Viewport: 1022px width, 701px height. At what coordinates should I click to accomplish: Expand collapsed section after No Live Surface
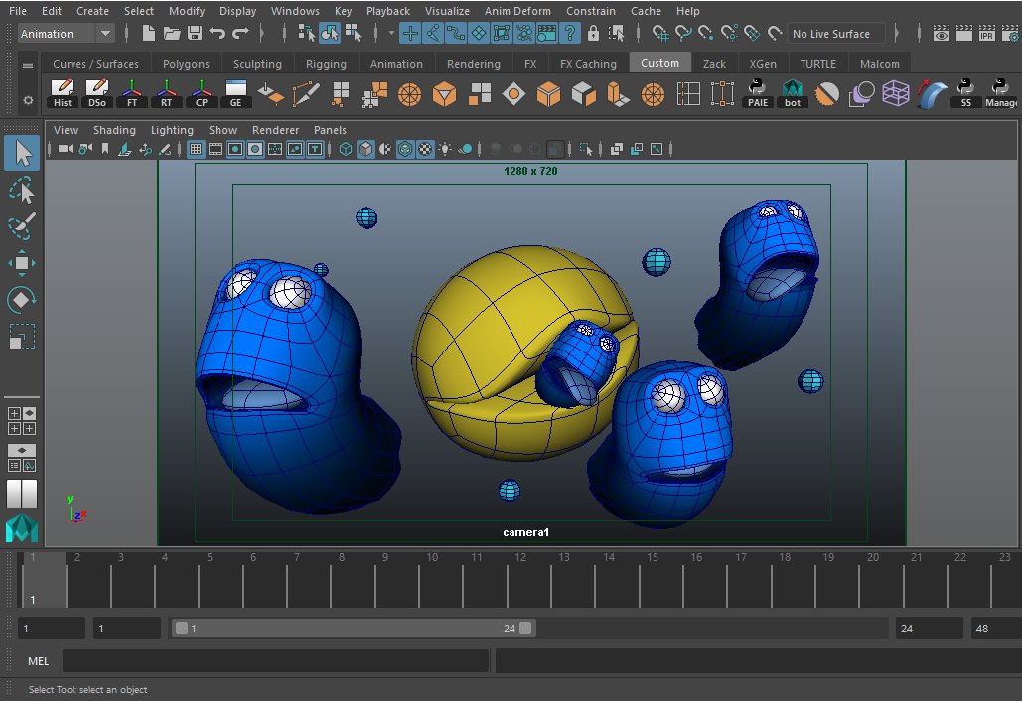897,33
